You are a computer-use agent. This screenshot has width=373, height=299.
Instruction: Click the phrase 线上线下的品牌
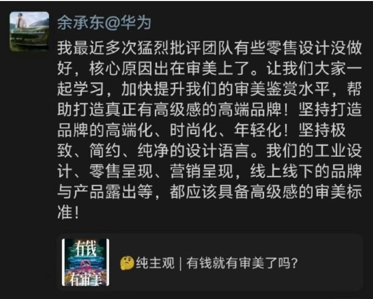coord(306,172)
